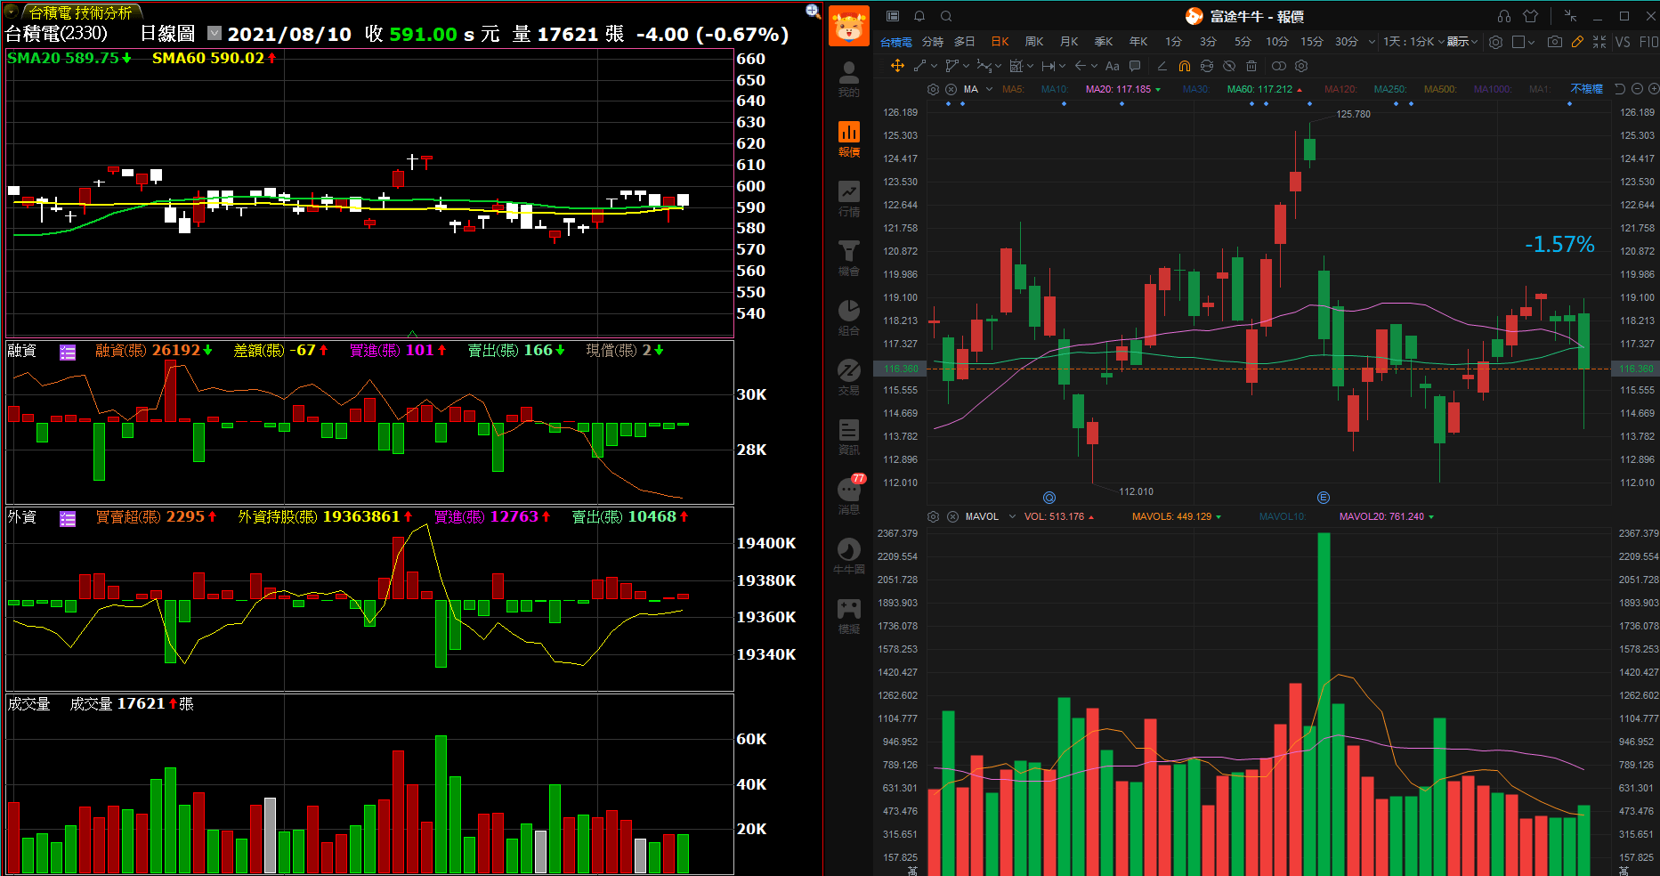Click the zoom magnifier icon in 台積電 技術分析 window
The image size is (1660, 876).
click(x=813, y=11)
